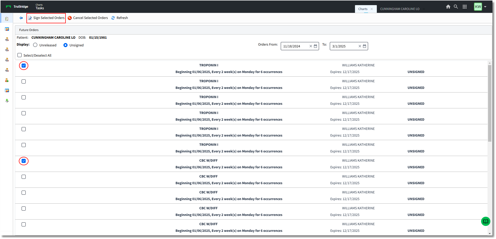The width and height of the screenshot is (496, 239).
Task: Click the green download arrow sidebar icon
Action: pos(7,101)
